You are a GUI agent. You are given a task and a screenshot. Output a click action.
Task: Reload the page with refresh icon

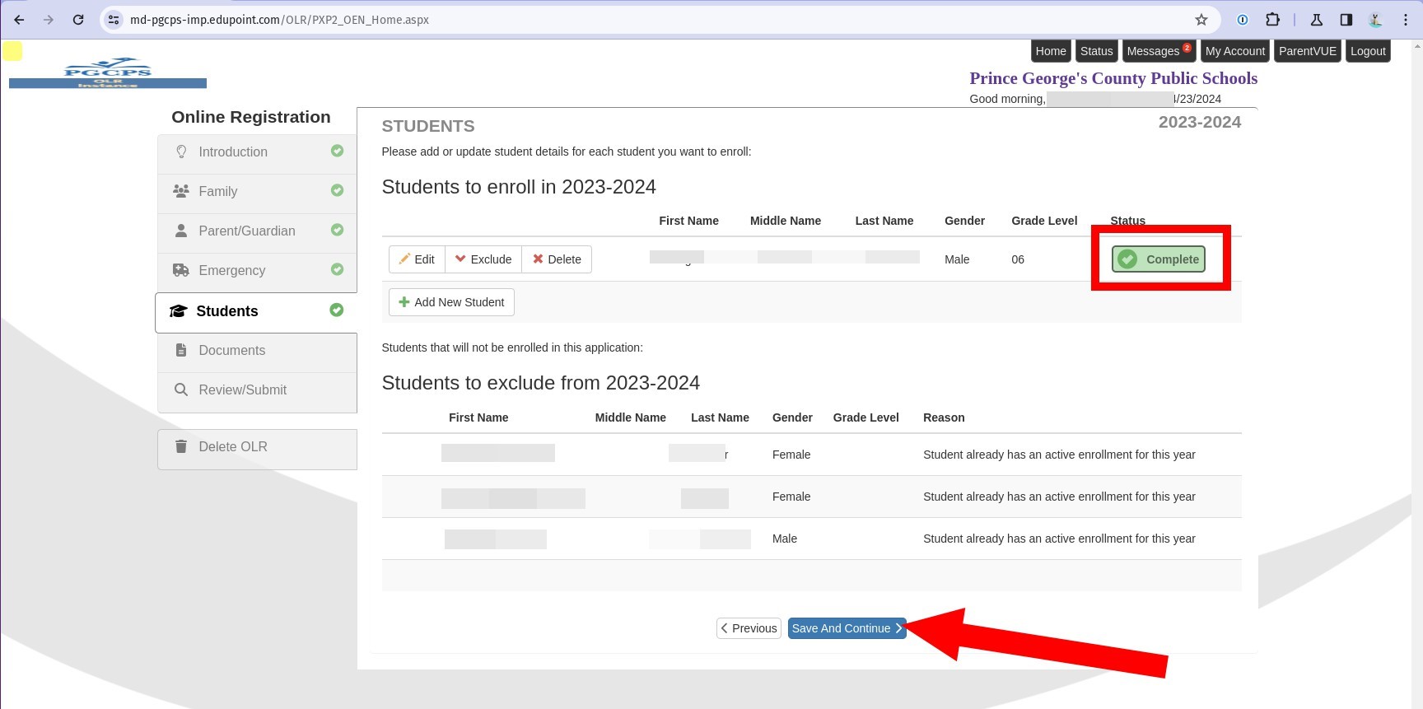pos(78,20)
